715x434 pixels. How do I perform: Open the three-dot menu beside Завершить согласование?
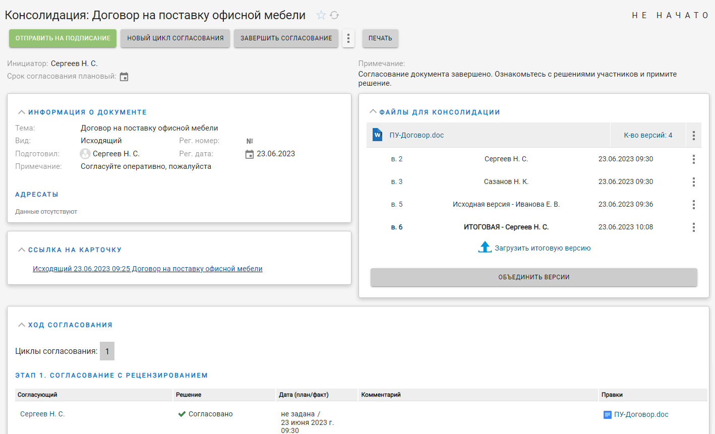tap(348, 38)
